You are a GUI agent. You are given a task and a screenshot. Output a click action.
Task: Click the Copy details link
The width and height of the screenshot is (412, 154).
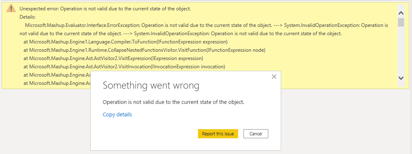[x=117, y=114]
